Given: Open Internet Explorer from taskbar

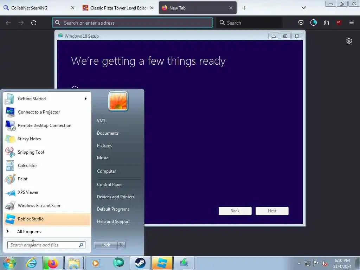Looking at the screenshot, I should (31, 263).
